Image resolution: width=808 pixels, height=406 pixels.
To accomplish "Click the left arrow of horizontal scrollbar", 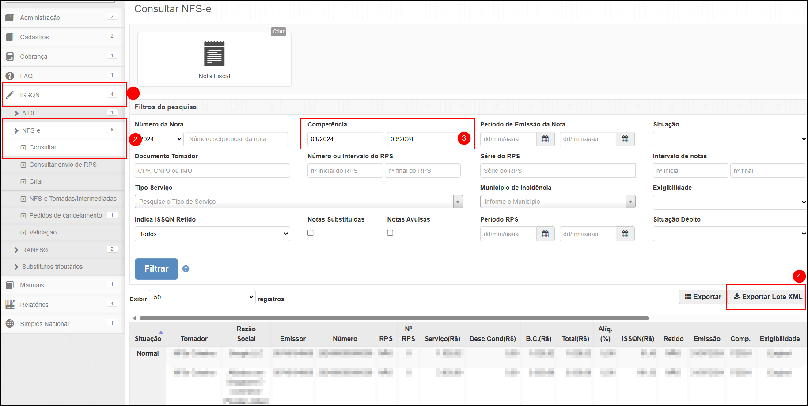I will 135,318.
